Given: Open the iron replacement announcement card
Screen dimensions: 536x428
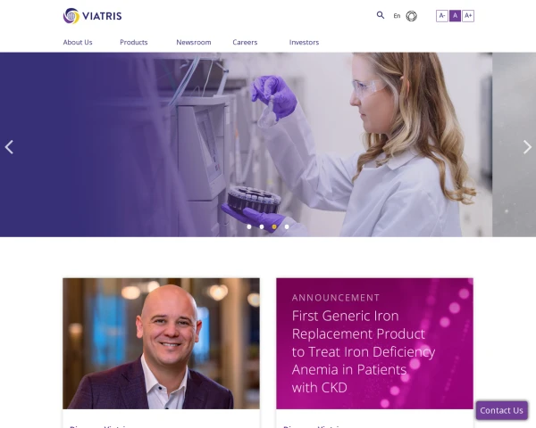Looking at the screenshot, I should point(374,343).
